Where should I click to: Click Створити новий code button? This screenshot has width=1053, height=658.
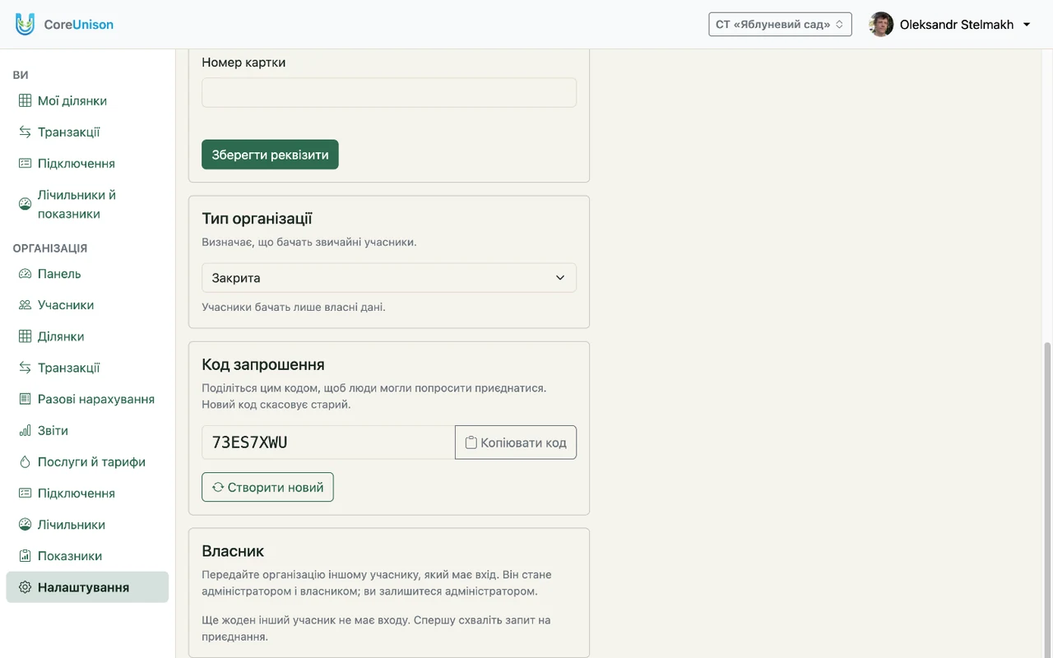(267, 487)
